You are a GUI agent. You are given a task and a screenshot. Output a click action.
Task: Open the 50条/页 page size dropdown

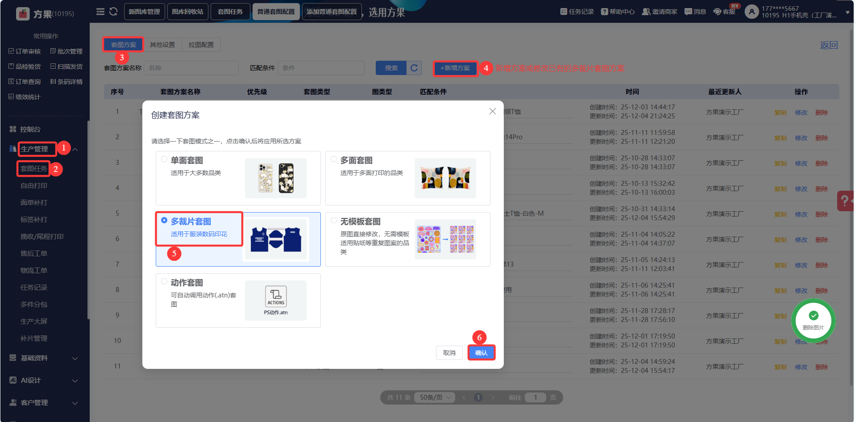(435, 397)
